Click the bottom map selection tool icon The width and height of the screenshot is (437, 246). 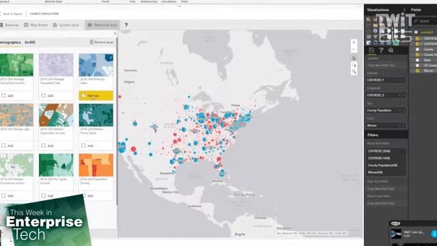[354, 72]
